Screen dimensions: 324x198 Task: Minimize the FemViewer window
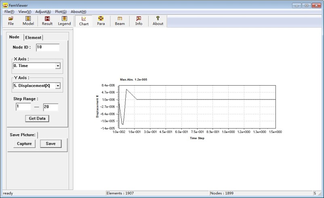[297, 5]
